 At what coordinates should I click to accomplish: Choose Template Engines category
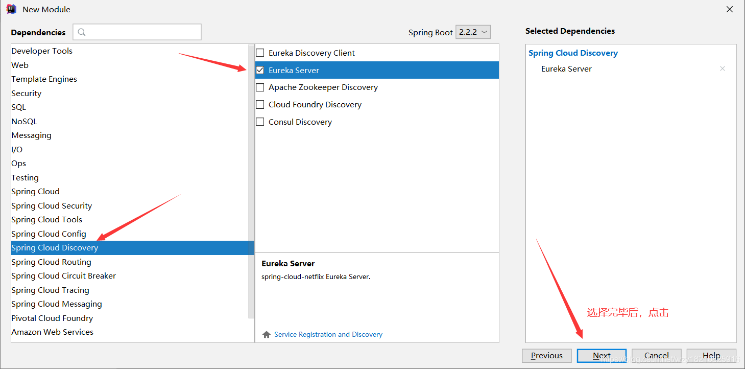point(130,79)
